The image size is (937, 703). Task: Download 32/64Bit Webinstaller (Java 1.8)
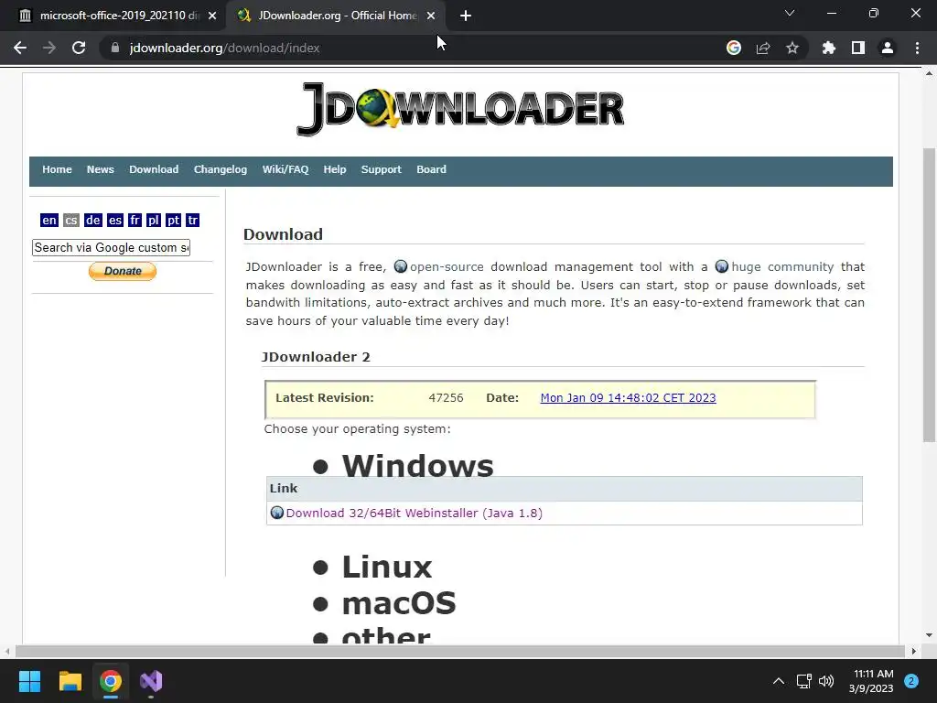pos(415,513)
